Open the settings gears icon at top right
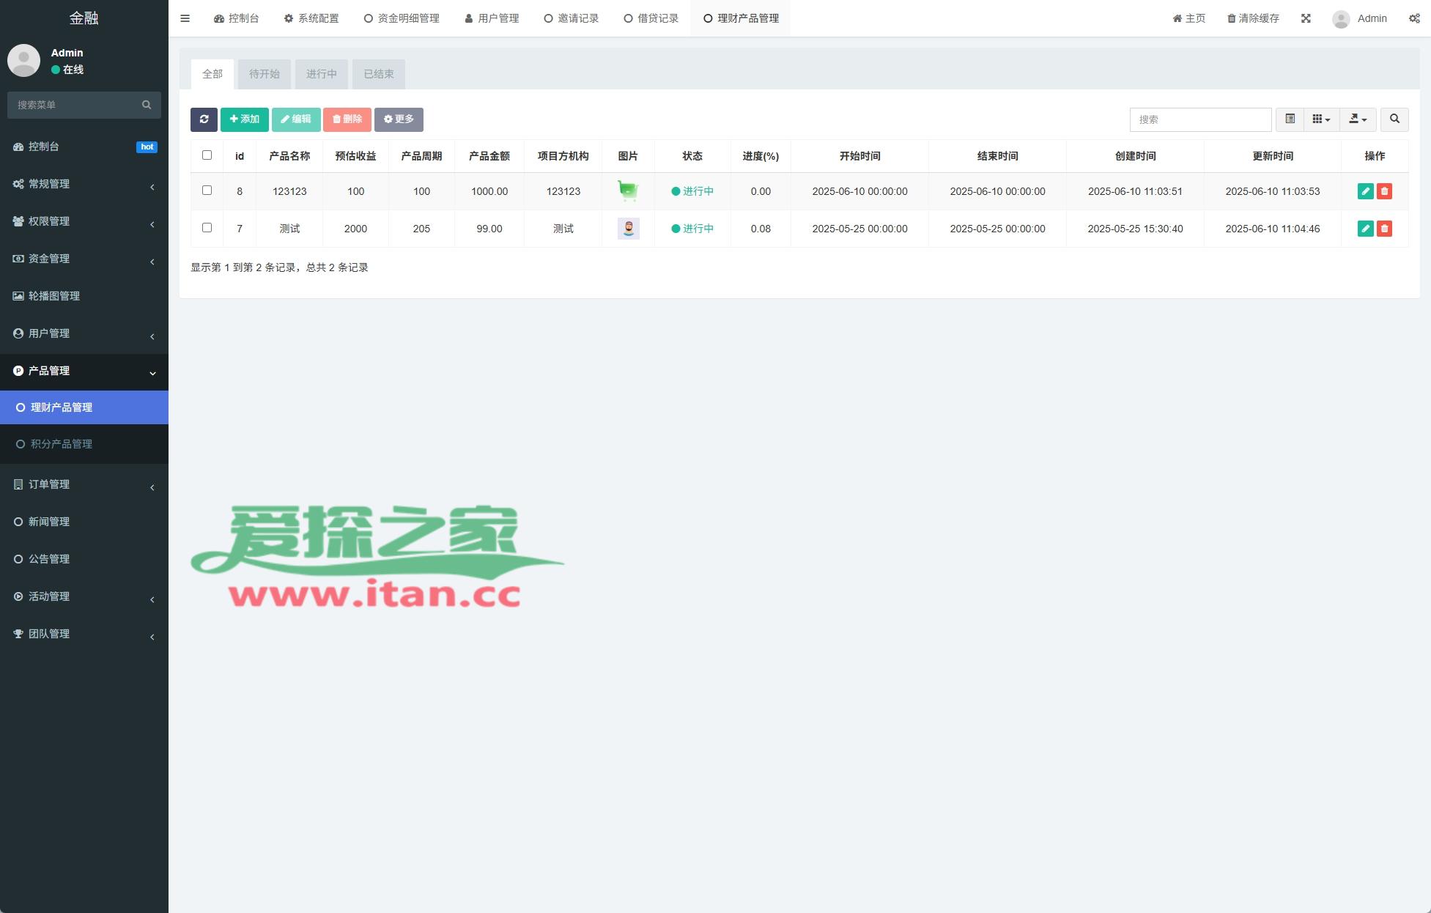Viewport: 1431px width, 913px height. click(x=1414, y=18)
